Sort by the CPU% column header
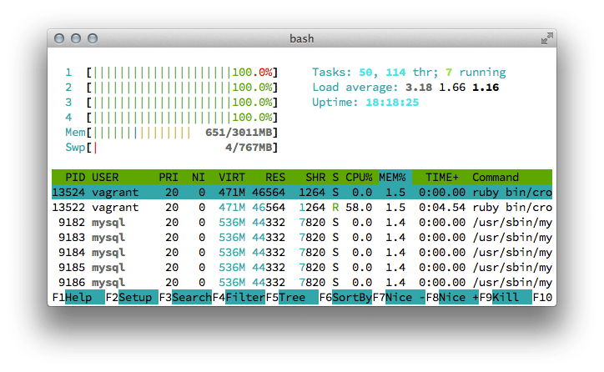 click(359, 177)
